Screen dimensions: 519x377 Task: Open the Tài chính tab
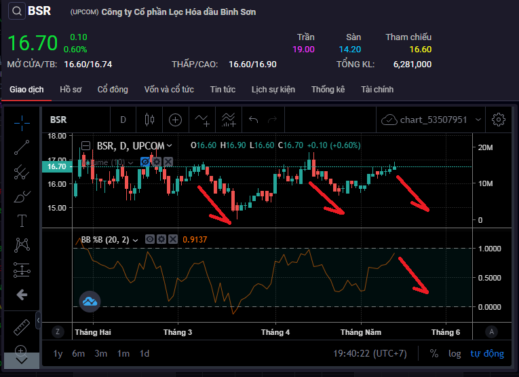click(377, 90)
